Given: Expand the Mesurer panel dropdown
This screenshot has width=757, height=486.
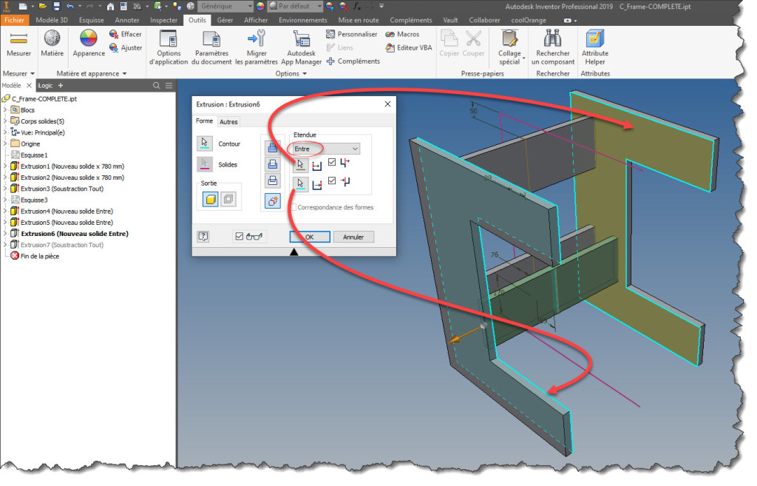Looking at the screenshot, I should (33, 73).
